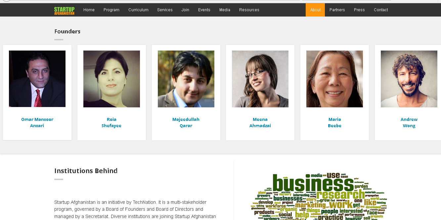Navigate to Events
The image size is (441, 220).
click(x=204, y=10)
